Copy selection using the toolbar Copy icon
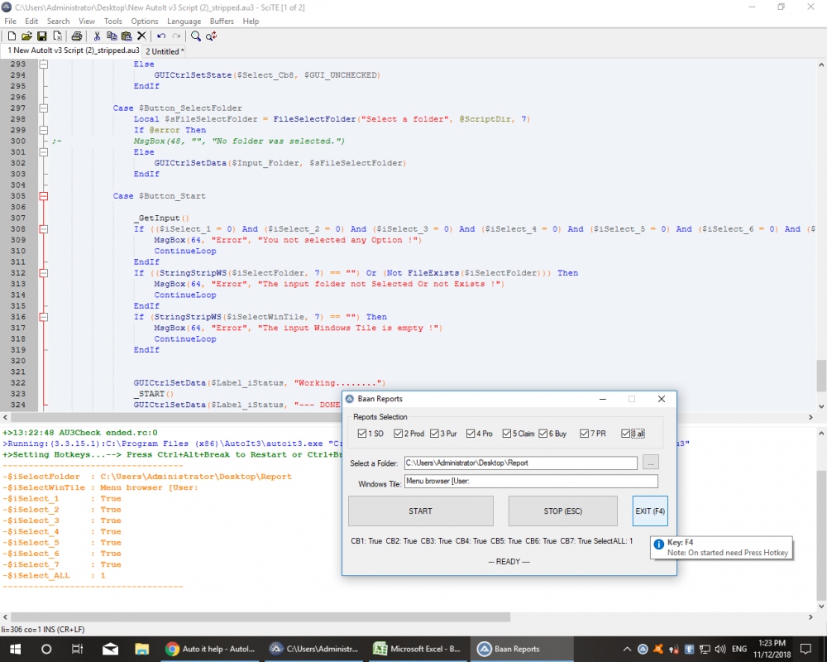 coord(112,36)
